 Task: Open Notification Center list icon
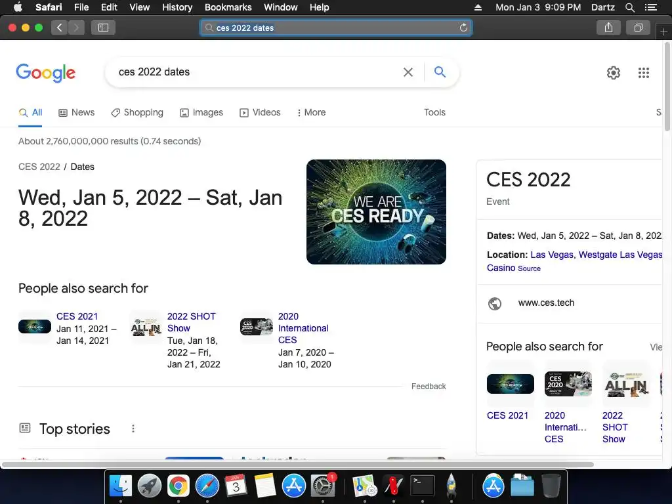pos(650,7)
